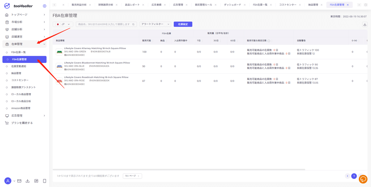This screenshot has height=187, width=371.
Task: Click the 在庫設定 button
Action: [182, 24]
